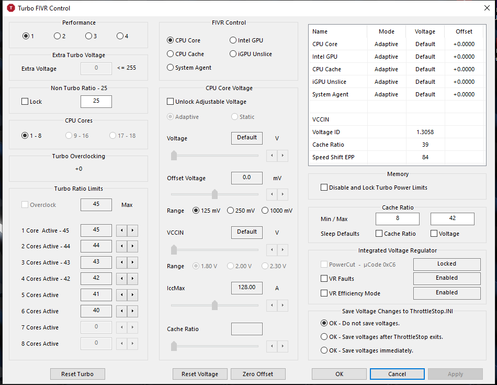Increase the 2 Cores Active ratio with right arrow
The image size is (497, 385).
click(132, 246)
